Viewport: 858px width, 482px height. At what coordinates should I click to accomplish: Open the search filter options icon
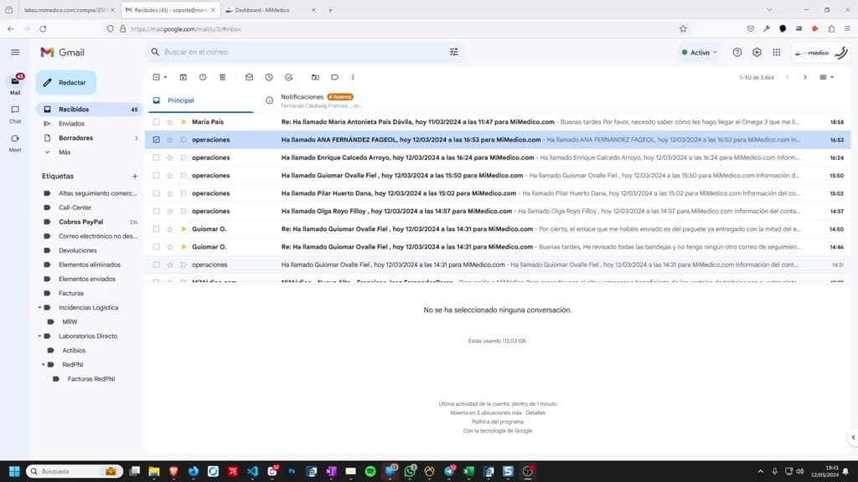[453, 52]
